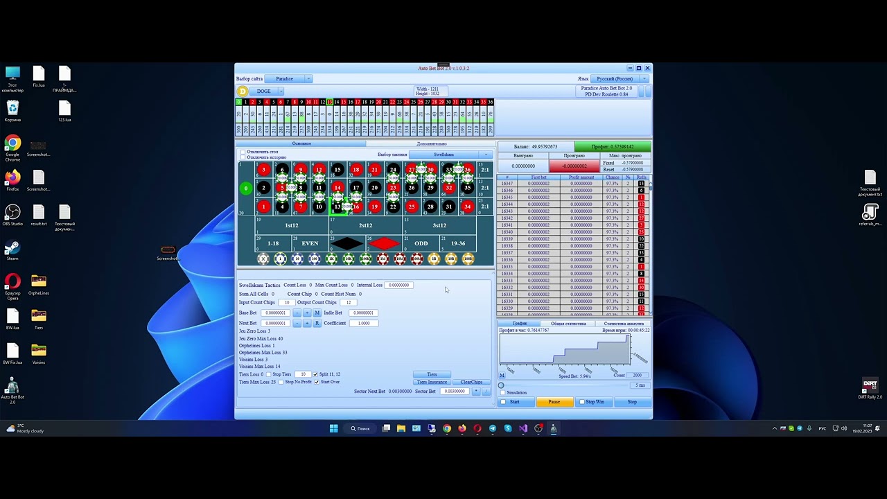887x499 pixels.
Task: Click the Tiers Insurance button
Action: [432, 382]
